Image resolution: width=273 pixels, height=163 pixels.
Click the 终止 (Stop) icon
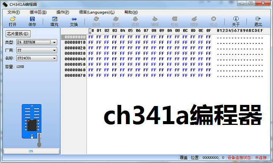[213, 19]
